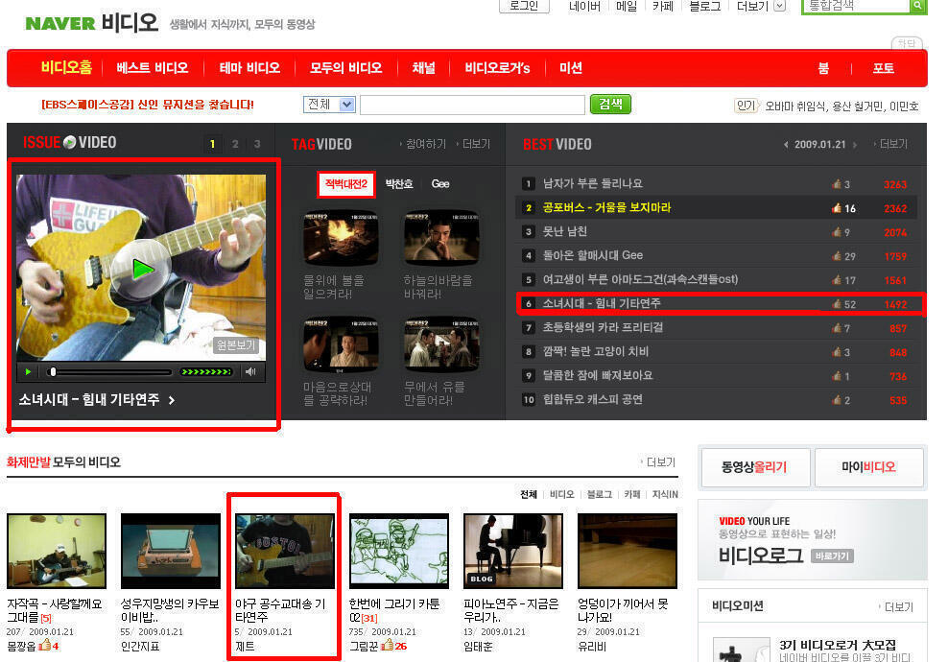Open 베스트 비디오 menu
The image size is (948, 662).
[153, 68]
